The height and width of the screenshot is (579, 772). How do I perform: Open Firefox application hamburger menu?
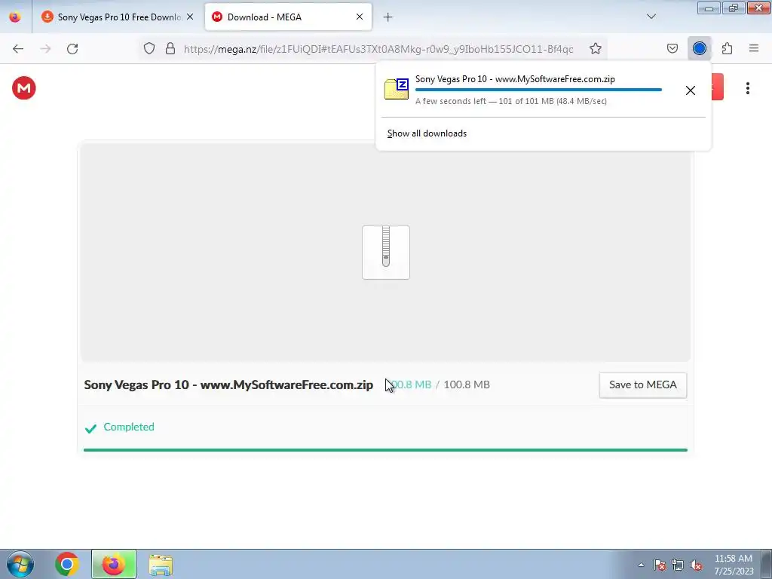753,48
